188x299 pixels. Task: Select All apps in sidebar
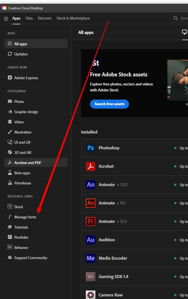(36, 44)
